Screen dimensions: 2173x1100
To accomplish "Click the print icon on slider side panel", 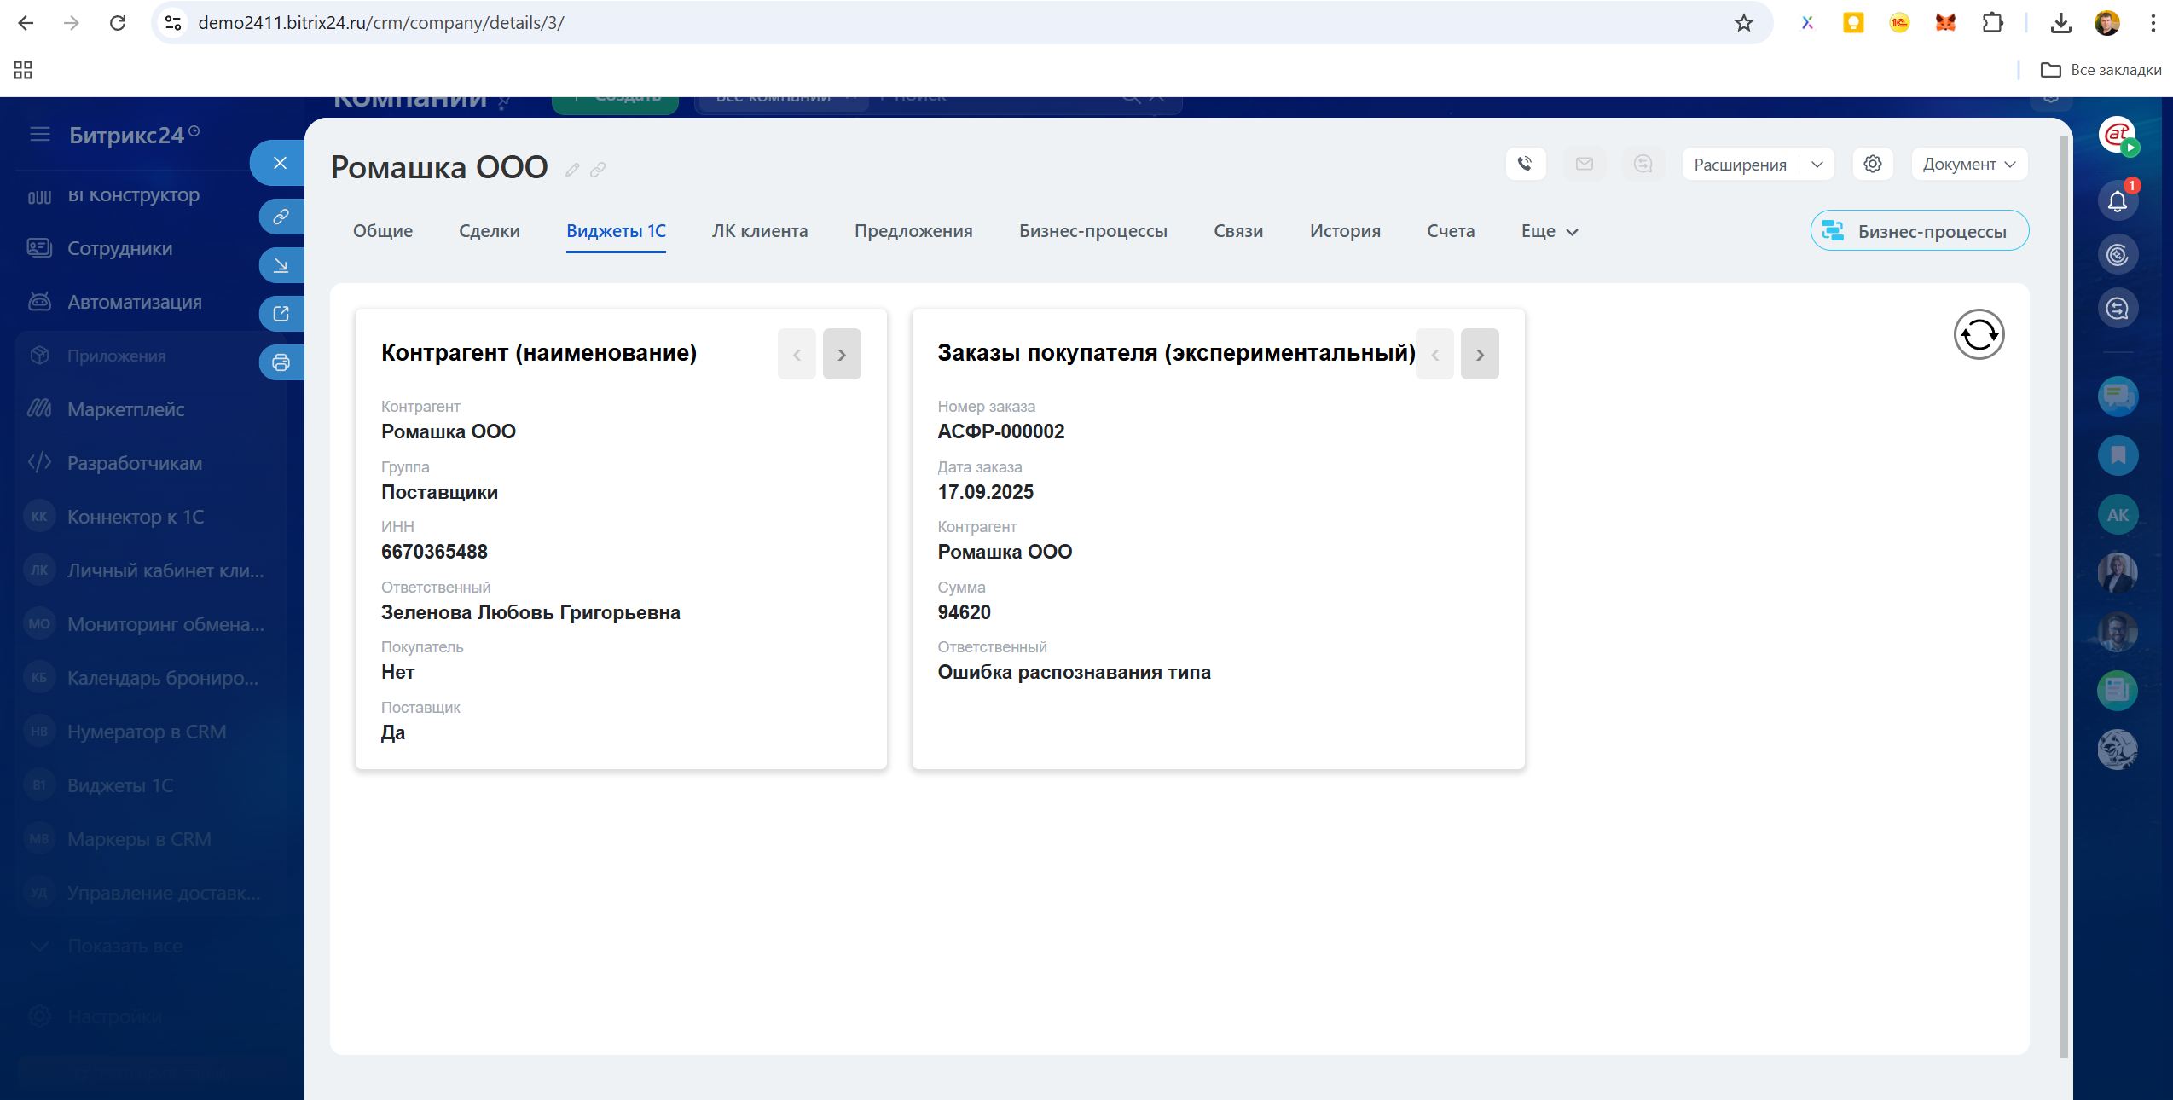I will pyautogui.click(x=281, y=363).
